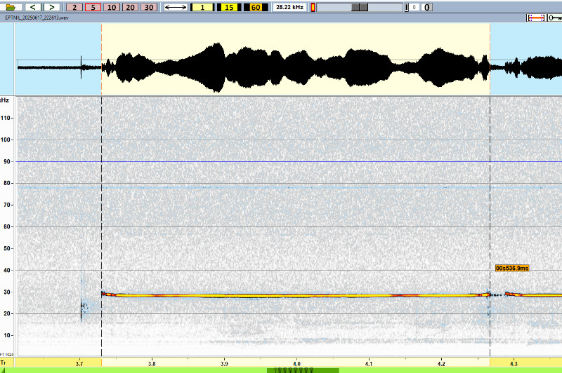
Task: Click the red-yellow indicator left of slider
Action: pos(313,7)
